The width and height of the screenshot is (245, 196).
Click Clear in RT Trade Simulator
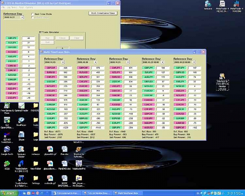coord(76,38)
